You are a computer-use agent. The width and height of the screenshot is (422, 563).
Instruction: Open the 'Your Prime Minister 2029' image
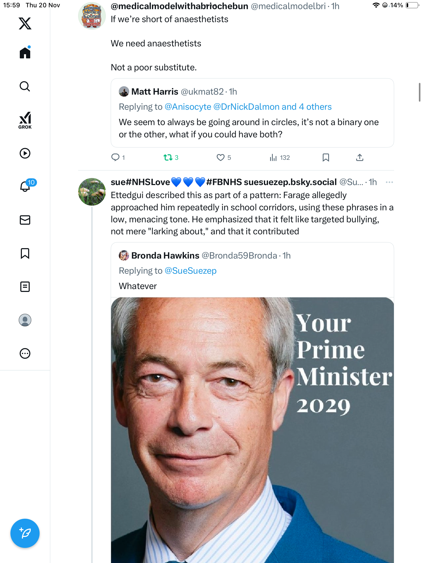[x=252, y=430]
